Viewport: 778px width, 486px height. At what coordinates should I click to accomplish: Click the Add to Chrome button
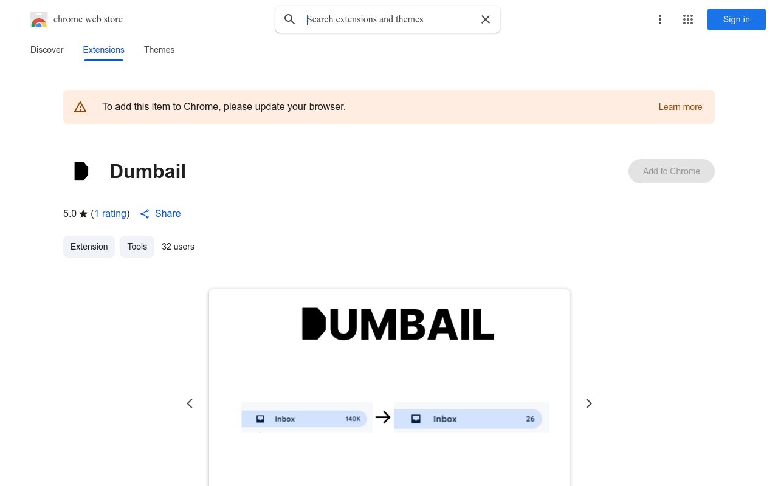click(672, 171)
